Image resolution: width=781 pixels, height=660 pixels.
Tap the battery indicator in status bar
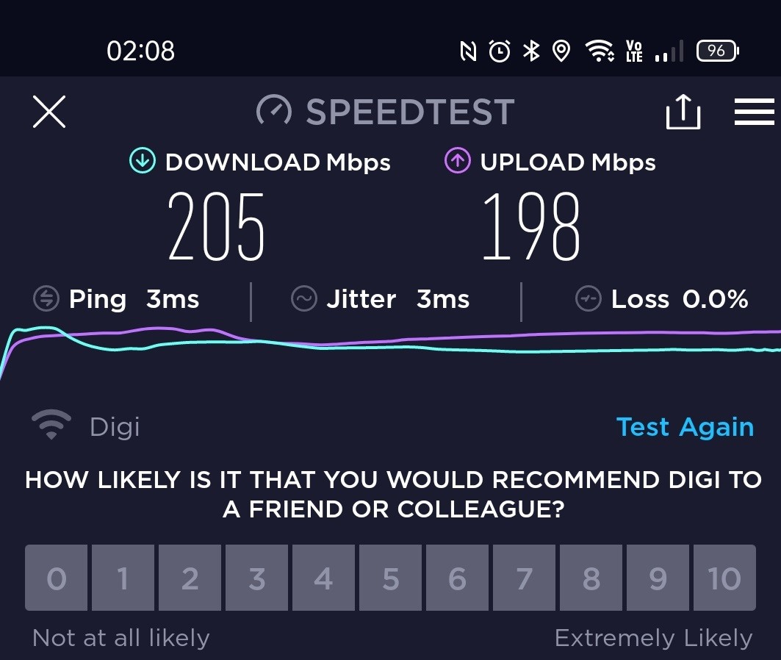point(717,51)
